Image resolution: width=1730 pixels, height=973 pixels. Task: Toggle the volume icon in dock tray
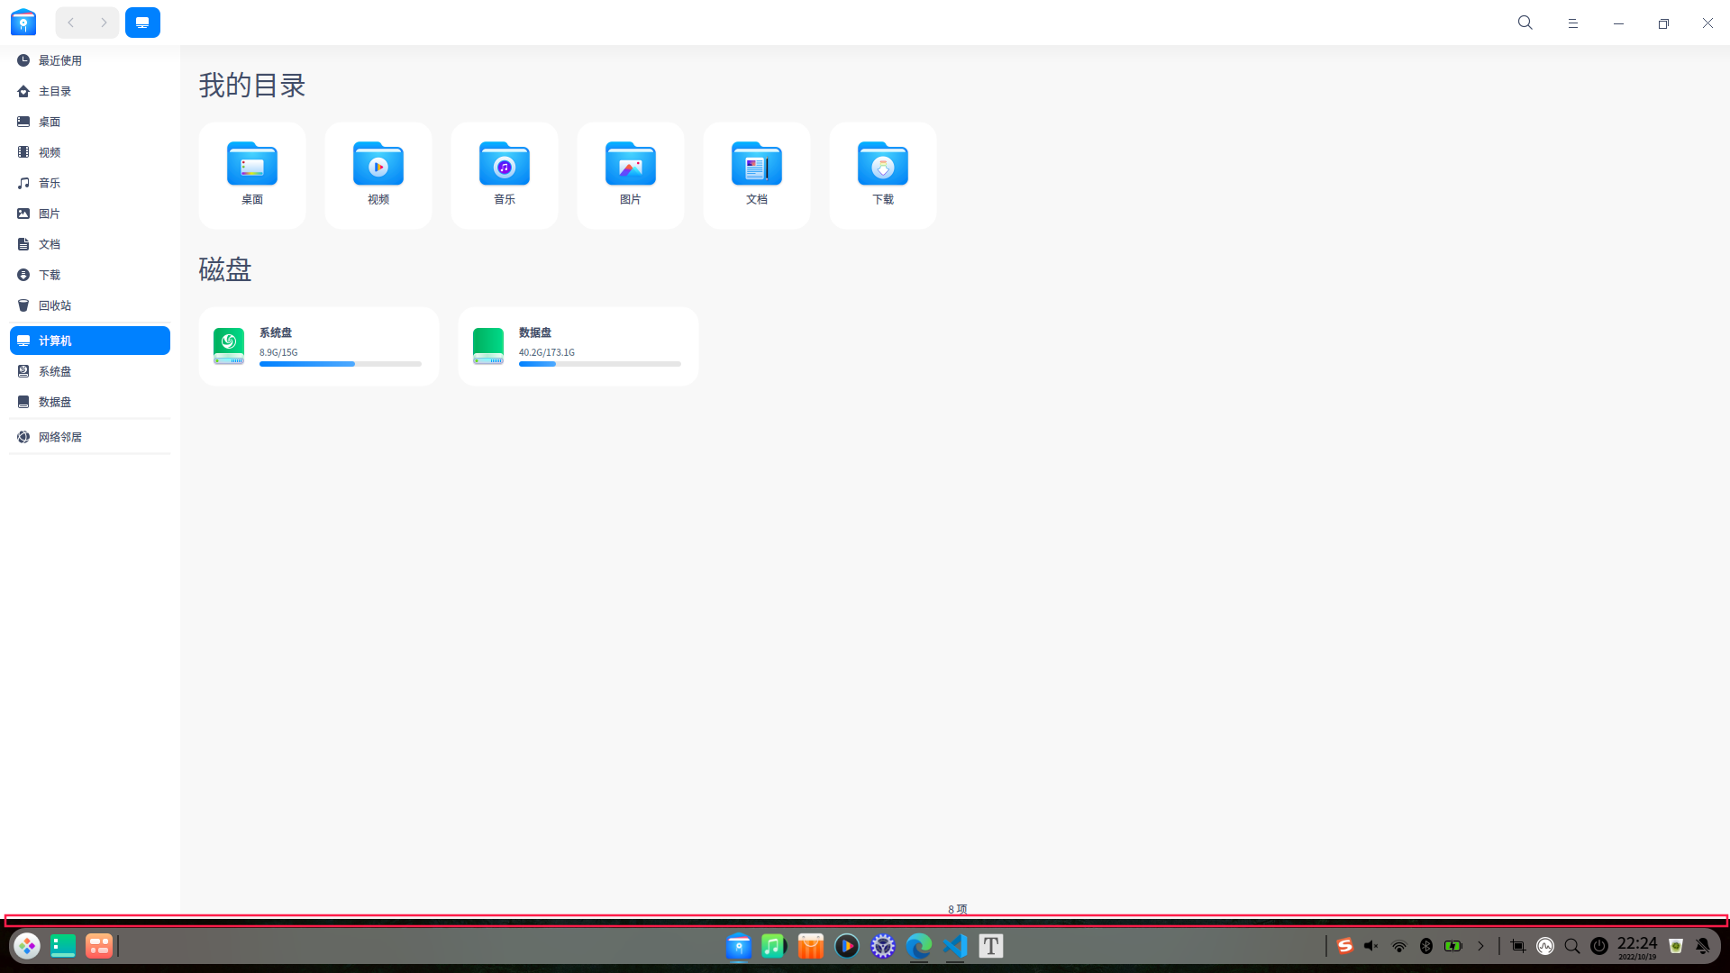(1371, 946)
